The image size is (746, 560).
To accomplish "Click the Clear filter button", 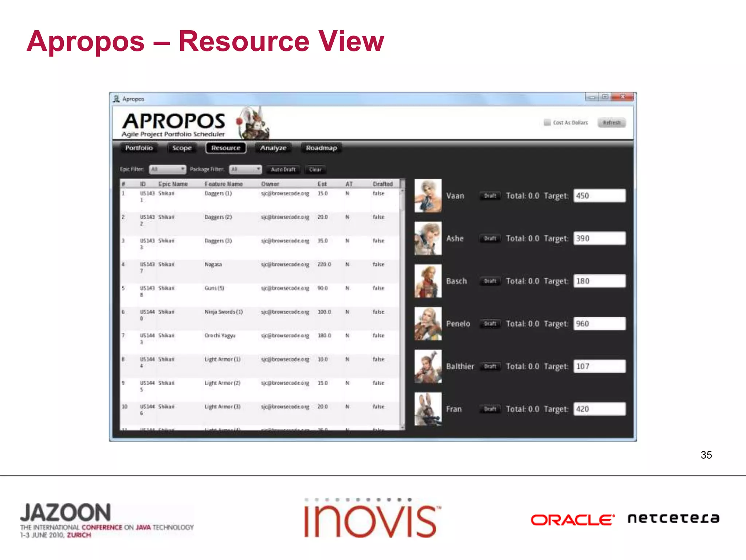I will tap(315, 170).
